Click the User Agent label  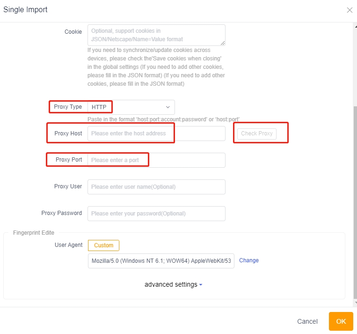(68, 245)
